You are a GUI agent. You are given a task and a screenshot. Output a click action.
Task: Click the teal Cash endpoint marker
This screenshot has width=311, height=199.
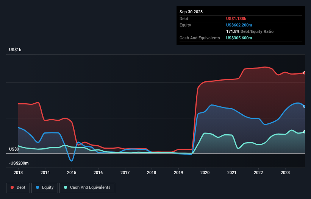click(305, 132)
